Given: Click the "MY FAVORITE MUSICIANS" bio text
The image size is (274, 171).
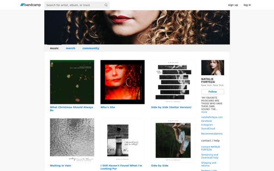Looking at the screenshot, I should click(211, 104).
